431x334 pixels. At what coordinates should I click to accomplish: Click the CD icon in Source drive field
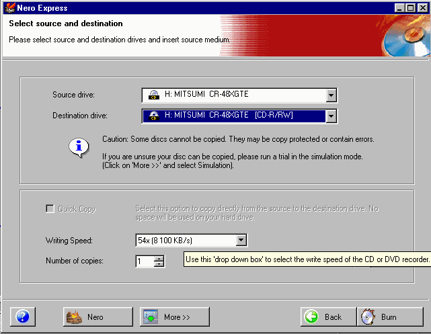(x=153, y=95)
